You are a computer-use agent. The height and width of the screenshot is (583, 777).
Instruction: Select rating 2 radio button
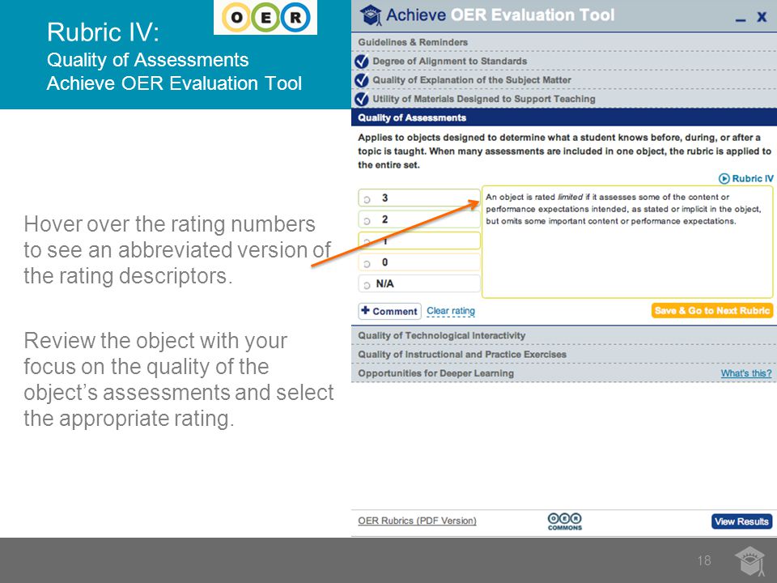pos(367,220)
